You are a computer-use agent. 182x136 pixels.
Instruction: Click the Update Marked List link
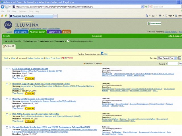point(35,58)
